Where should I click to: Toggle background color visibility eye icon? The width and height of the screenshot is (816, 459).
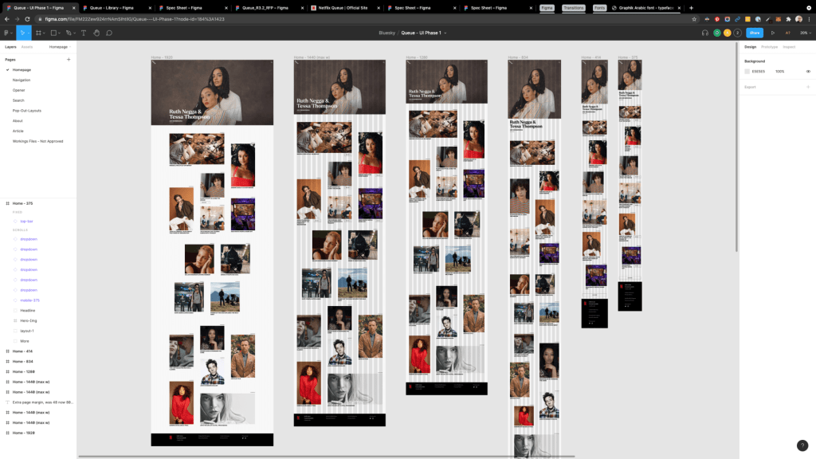coord(808,71)
